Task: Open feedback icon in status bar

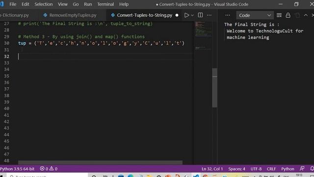Action: (x=302, y=169)
